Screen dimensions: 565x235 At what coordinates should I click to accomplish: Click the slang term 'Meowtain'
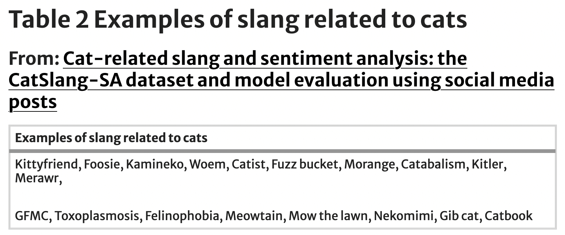point(253,216)
